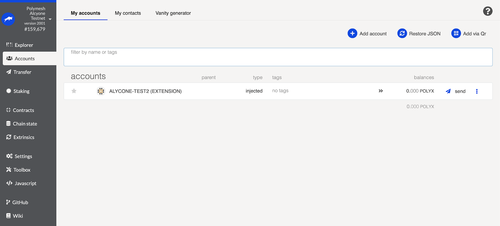Click the 'balances' column header
The image size is (500, 226).
coord(424,78)
